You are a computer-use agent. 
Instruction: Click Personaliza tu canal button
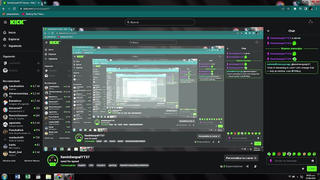click(x=241, y=158)
